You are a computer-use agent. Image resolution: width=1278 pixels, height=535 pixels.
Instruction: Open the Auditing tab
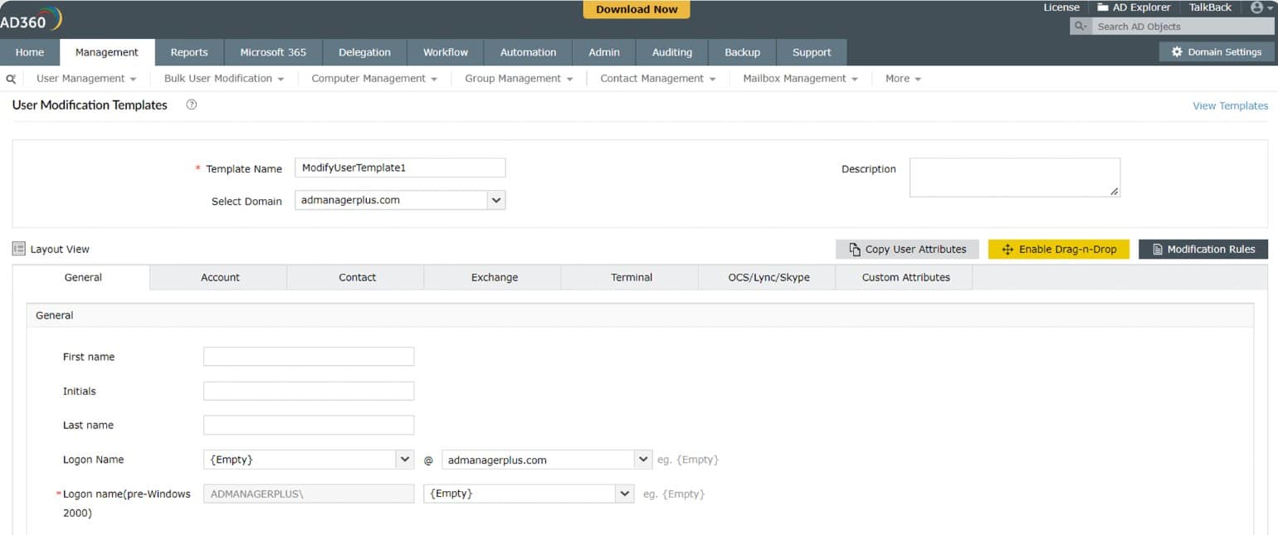coord(672,52)
